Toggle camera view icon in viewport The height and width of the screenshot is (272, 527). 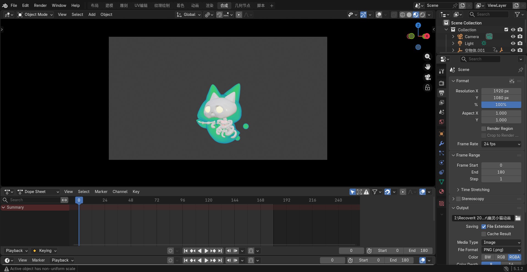pyautogui.click(x=428, y=77)
